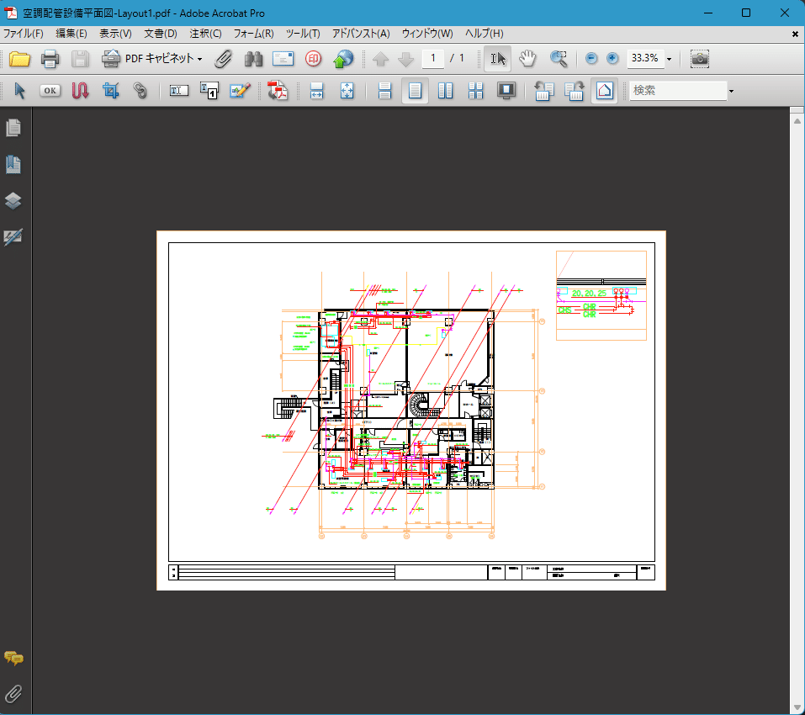
Task: Apply the OK stamp tool
Action: (50, 90)
